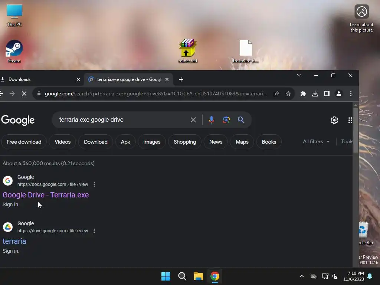The height and width of the screenshot is (285, 380).
Task: Open options for docs.google.com result
Action: point(94,184)
